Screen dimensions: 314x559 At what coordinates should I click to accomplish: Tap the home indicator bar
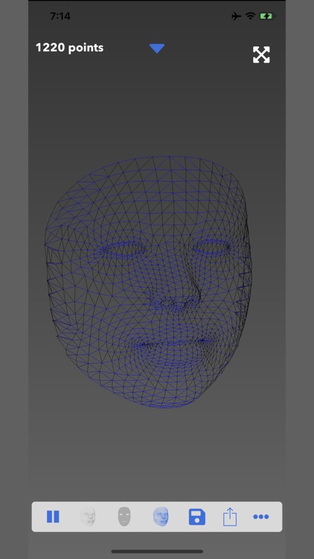pos(157,551)
